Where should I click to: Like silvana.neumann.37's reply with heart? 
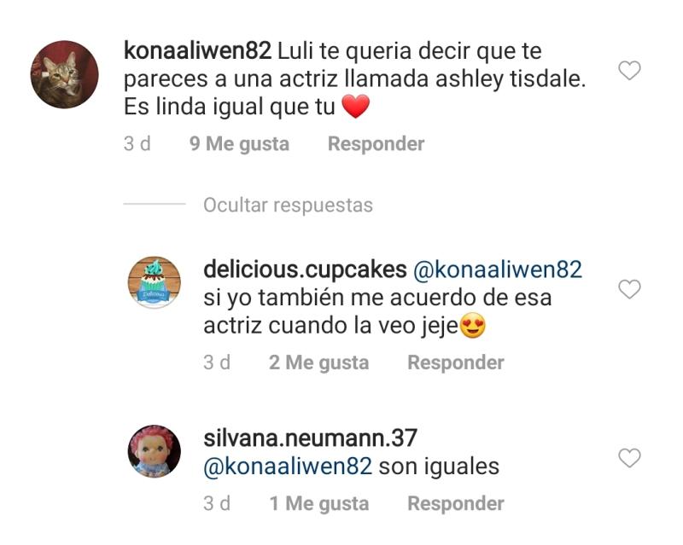pyautogui.click(x=629, y=458)
